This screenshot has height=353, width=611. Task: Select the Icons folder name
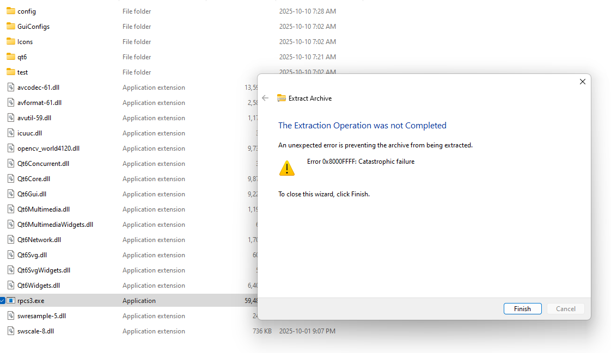click(x=25, y=42)
